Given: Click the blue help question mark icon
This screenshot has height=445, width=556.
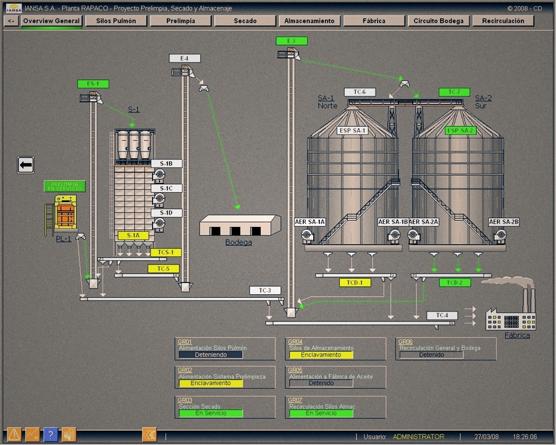Looking at the screenshot, I should 51,434.
